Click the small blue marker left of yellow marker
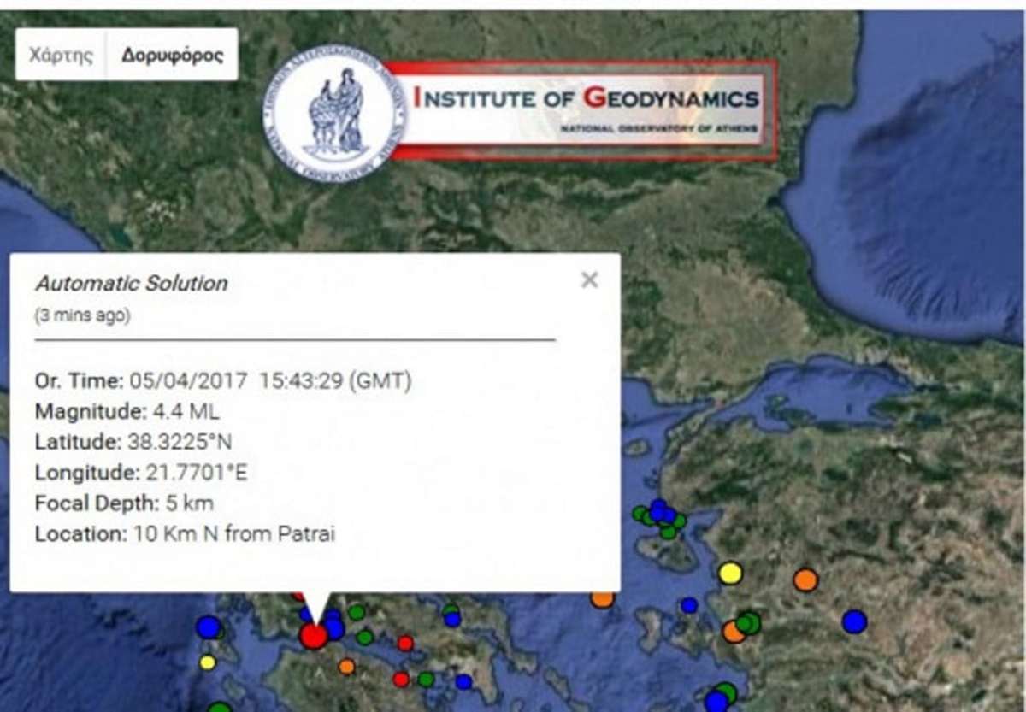 point(689,605)
